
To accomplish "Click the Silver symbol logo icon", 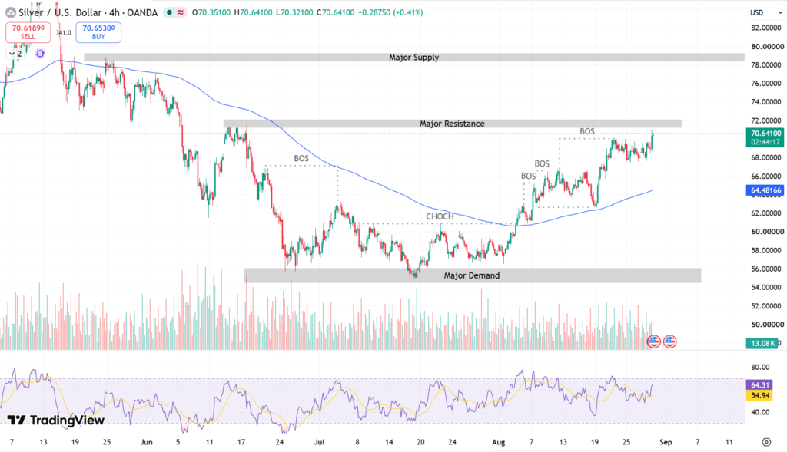I will tap(11, 12).
